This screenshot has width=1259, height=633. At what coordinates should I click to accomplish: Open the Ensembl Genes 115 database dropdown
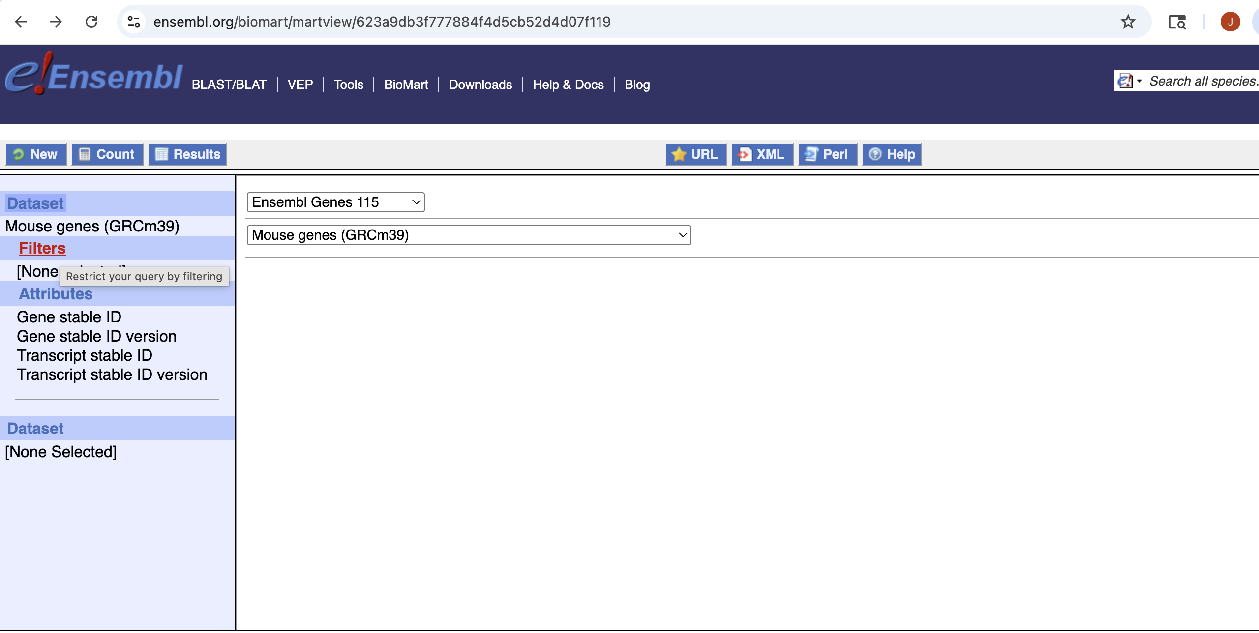[x=335, y=202]
